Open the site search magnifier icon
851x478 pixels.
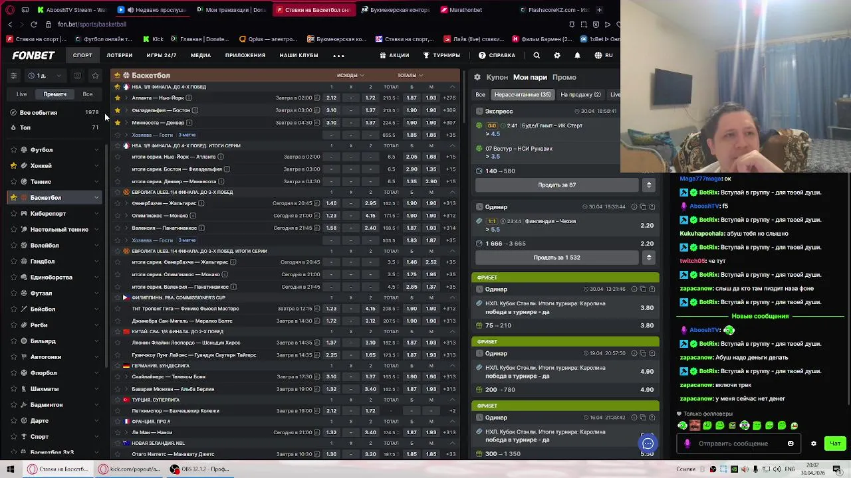(537, 56)
